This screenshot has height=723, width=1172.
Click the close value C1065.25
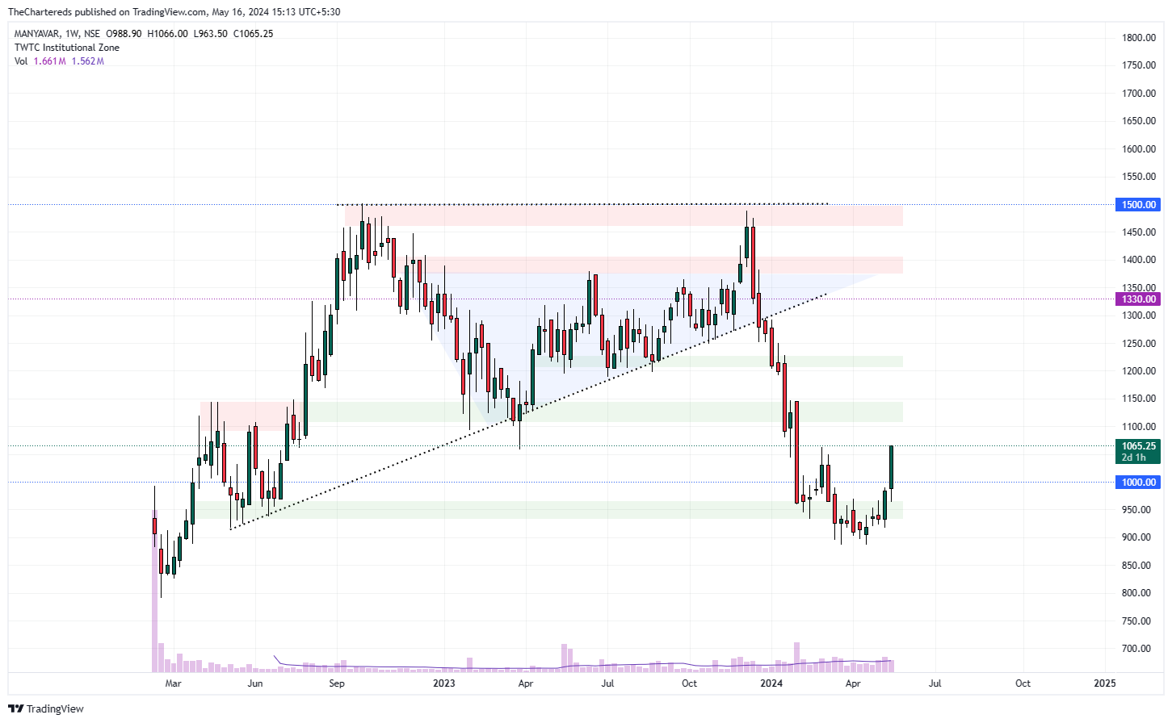pos(253,34)
